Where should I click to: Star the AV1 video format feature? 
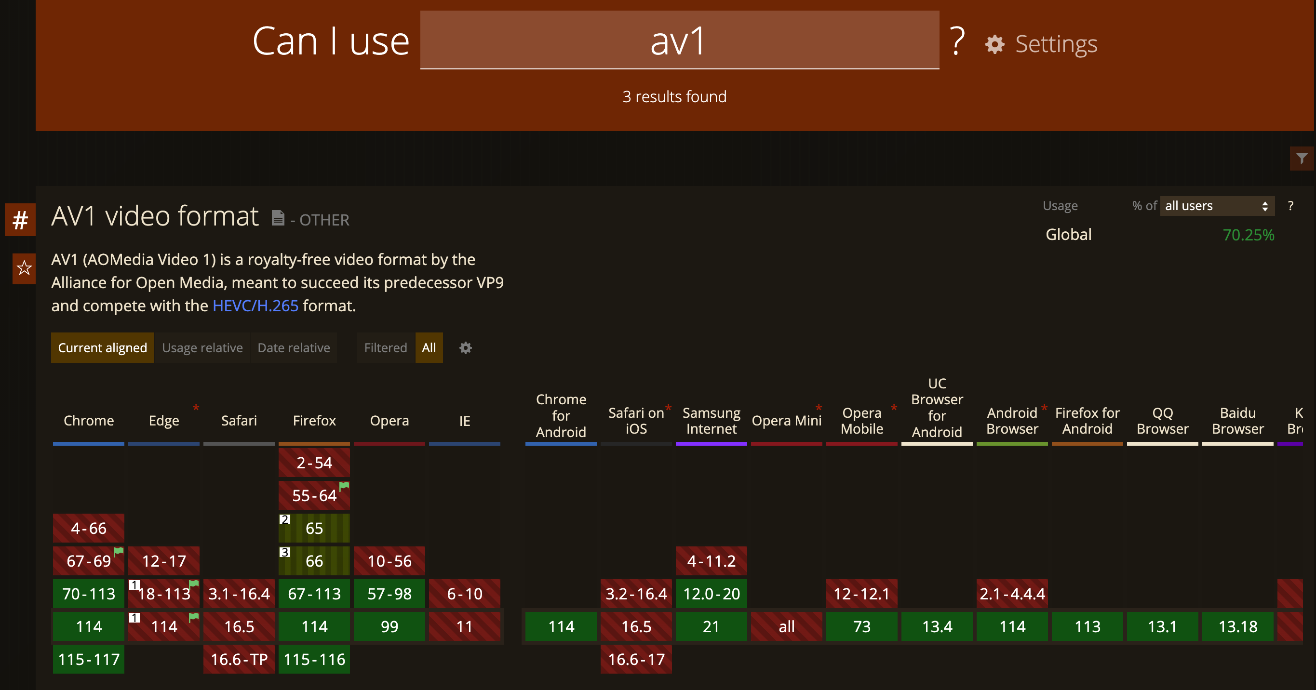click(x=24, y=268)
